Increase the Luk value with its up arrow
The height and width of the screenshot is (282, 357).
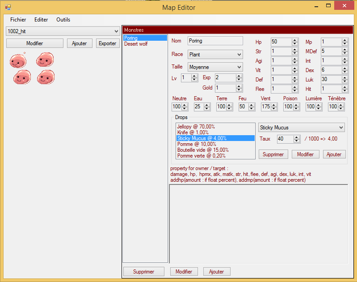pyautogui.click(x=345, y=78)
